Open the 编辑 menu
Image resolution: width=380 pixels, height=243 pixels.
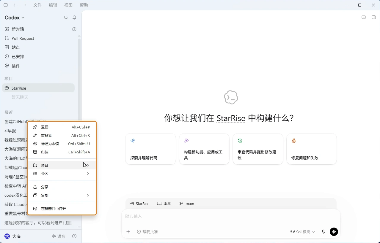(x=53, y=5)
